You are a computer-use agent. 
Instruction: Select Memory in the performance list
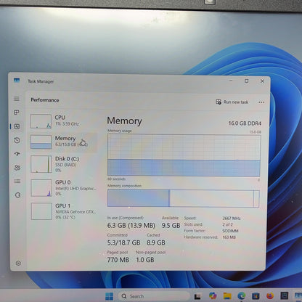click(x=64, y=142)
